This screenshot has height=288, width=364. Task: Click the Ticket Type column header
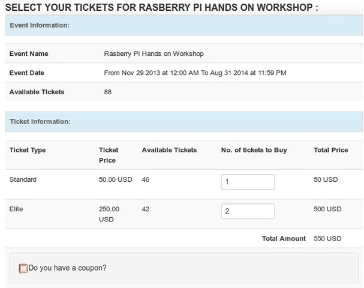[x=28, y=150]
